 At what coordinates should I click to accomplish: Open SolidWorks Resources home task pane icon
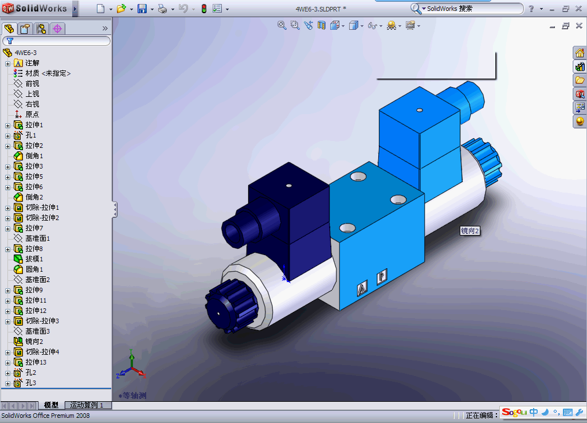click(x=580, y=53)
